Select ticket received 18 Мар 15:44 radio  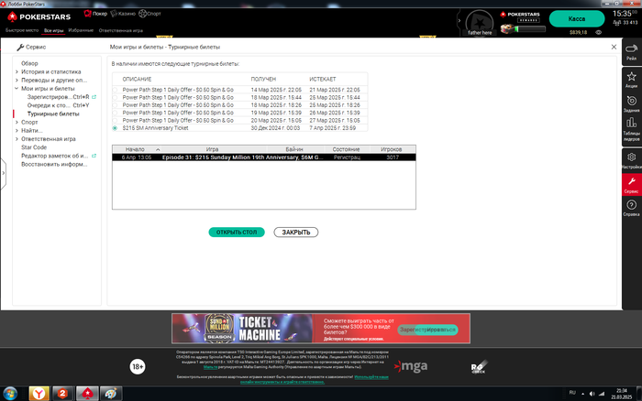pyautogui.click(x=115, y=98)
